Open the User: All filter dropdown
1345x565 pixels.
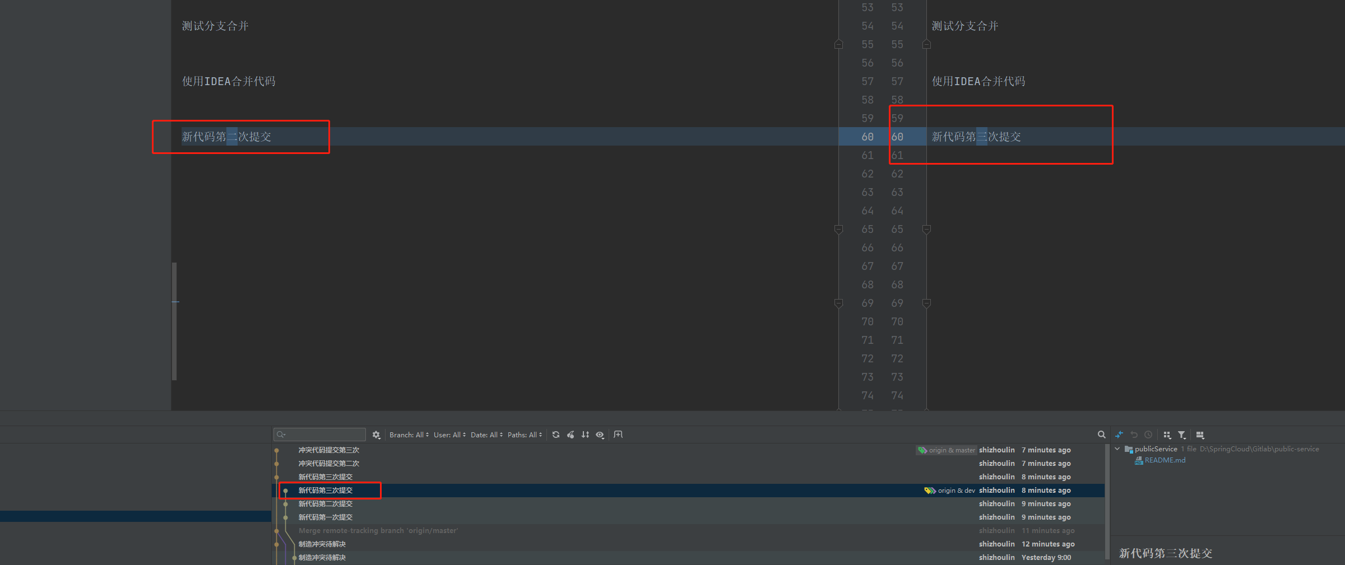(x=449, y=435)
